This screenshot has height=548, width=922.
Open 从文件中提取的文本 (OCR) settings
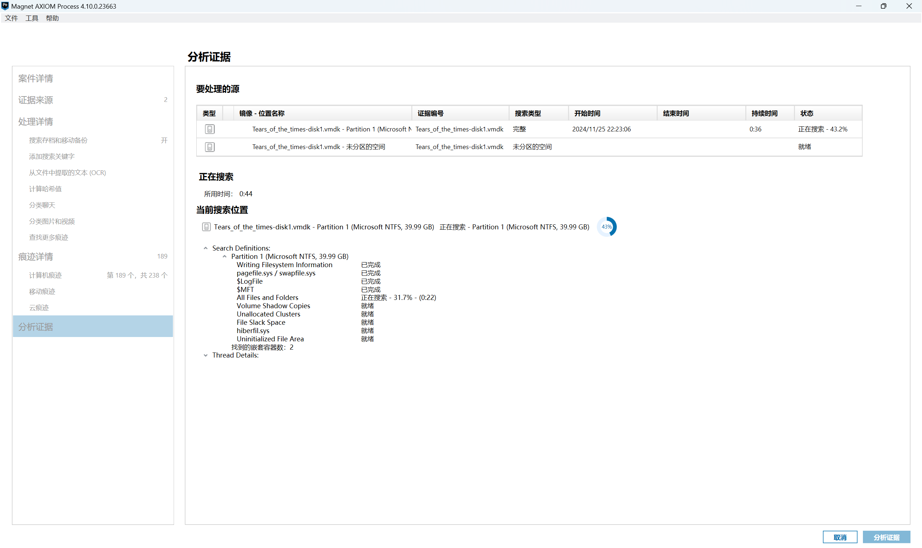click(x=67, y=173)
